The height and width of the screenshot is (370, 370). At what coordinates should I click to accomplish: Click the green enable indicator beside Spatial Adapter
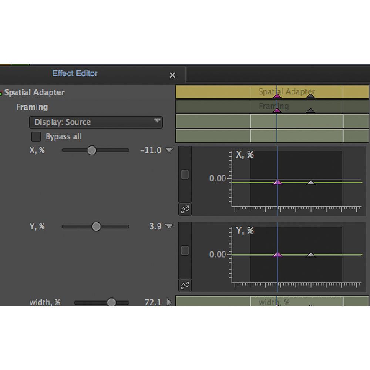point(2,92)
